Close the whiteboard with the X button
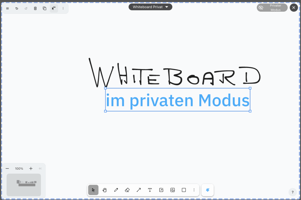The image size is (301, 200). pyautogui.click(x=294, y=8)
